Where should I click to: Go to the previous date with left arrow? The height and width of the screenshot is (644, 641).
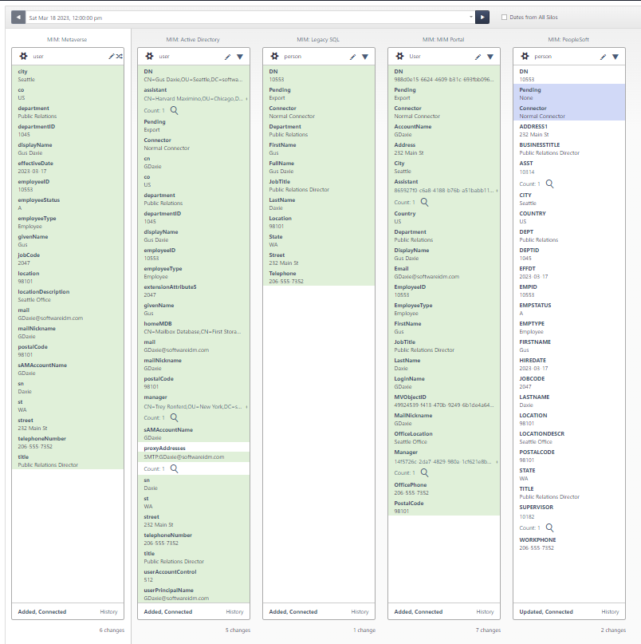18,18
